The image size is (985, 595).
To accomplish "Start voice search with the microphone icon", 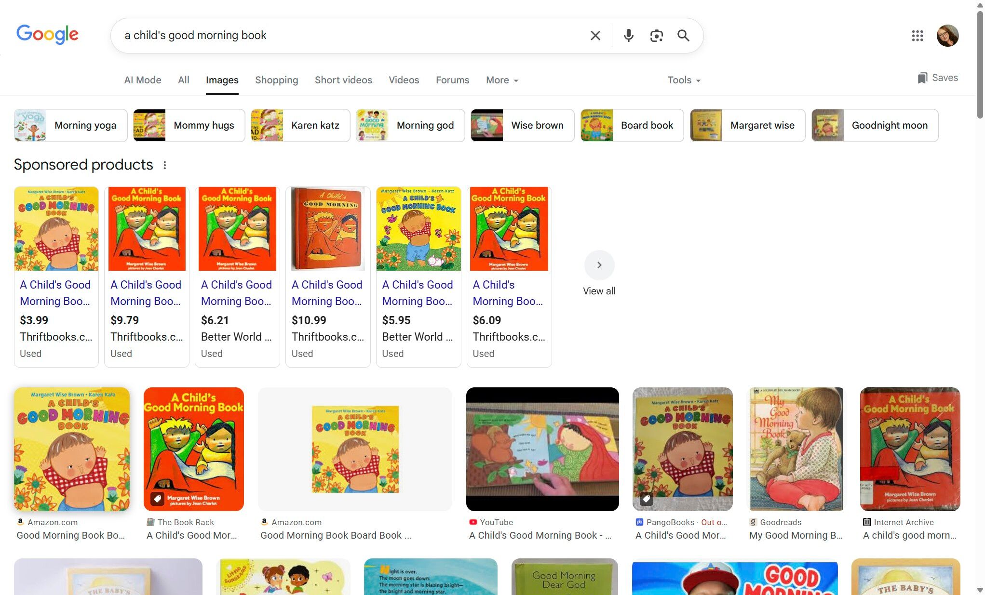I will click(x=628, y=36).
